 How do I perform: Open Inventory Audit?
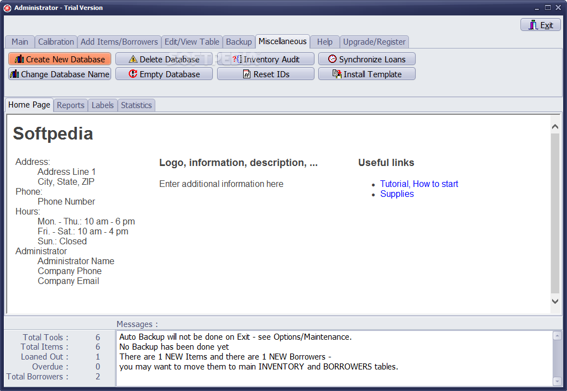pos(266,59)
